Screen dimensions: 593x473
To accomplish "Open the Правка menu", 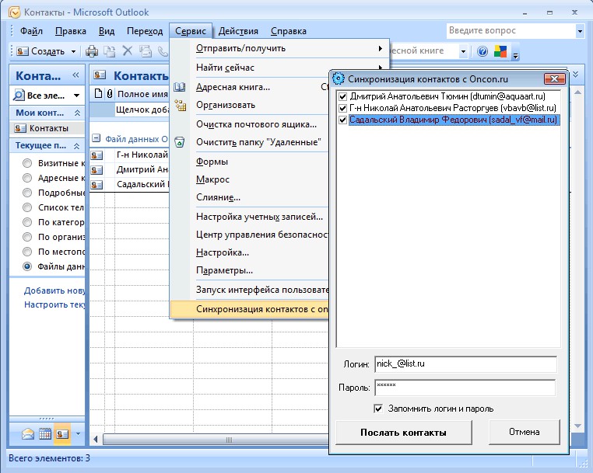I will pos(71,31).
